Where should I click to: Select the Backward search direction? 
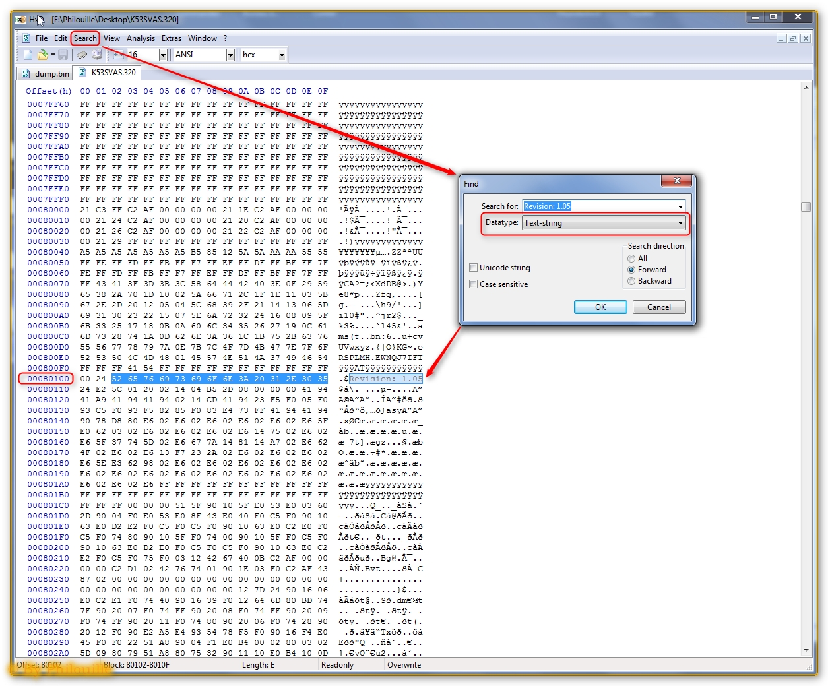coord(631,281)
